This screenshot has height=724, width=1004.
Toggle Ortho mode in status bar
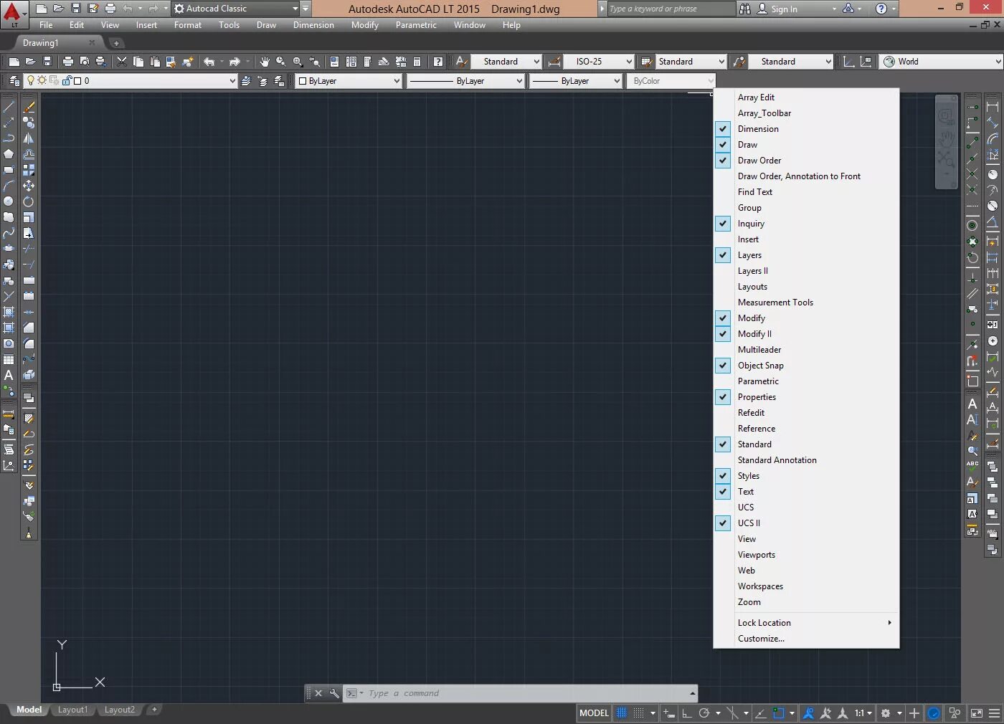point(686,713)
